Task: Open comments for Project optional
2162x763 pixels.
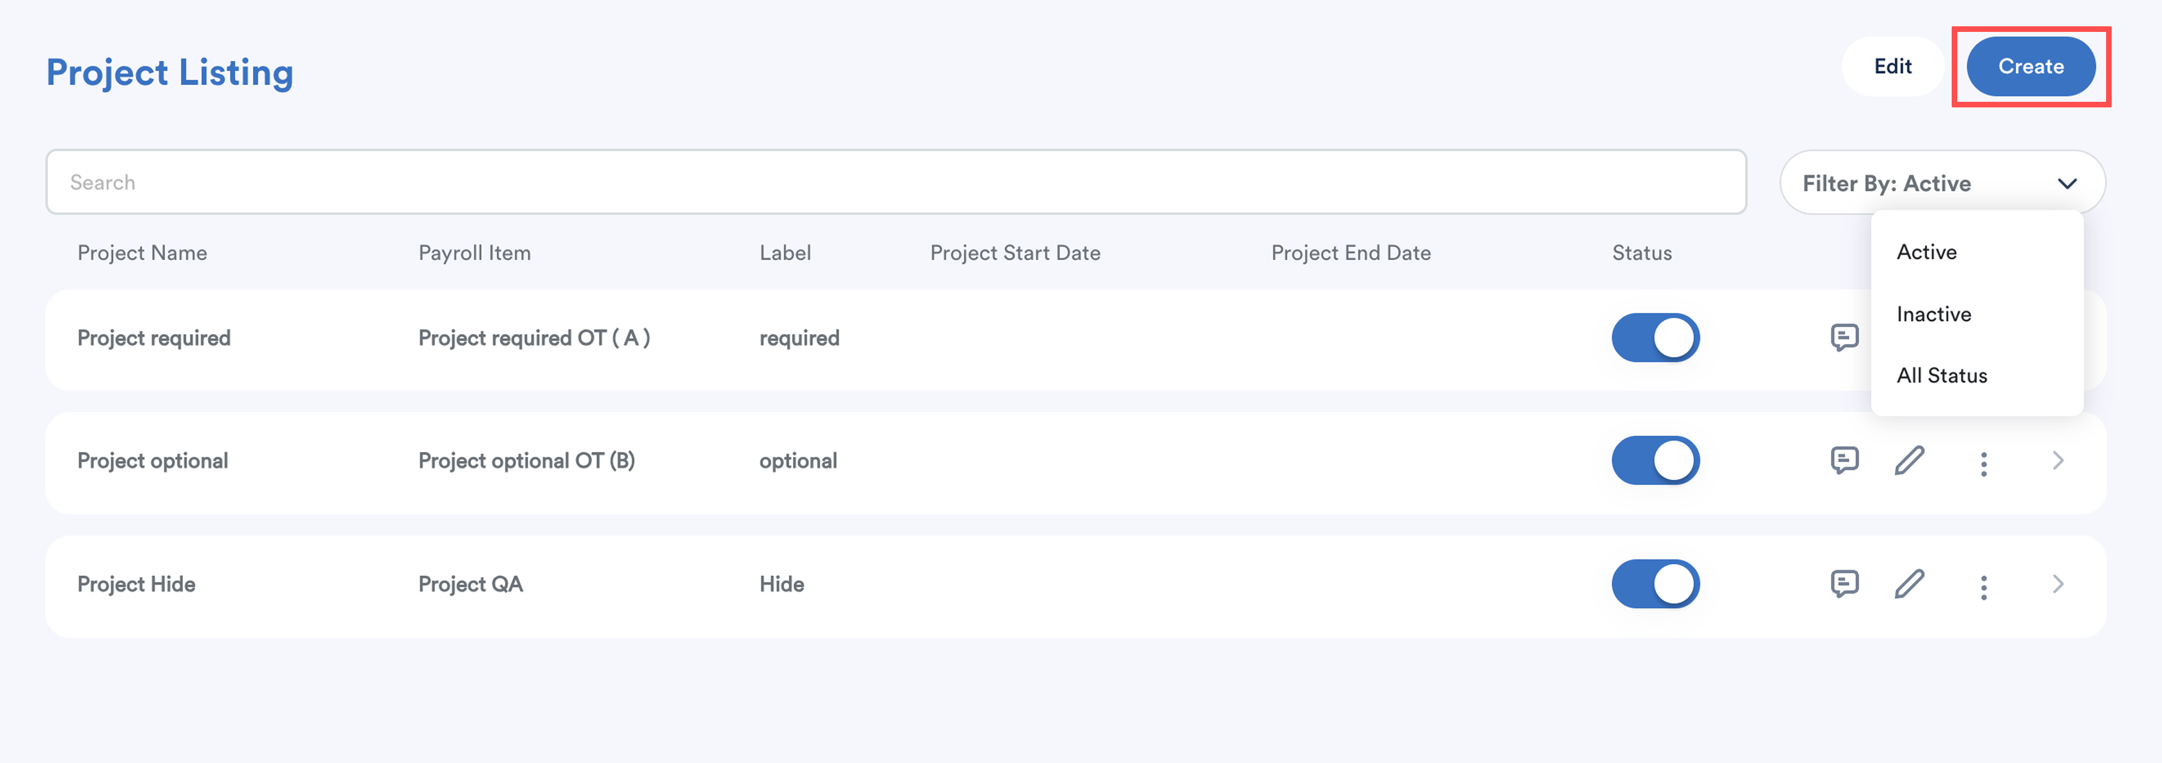Action: pyautogui.click(x=1844, y=460)
